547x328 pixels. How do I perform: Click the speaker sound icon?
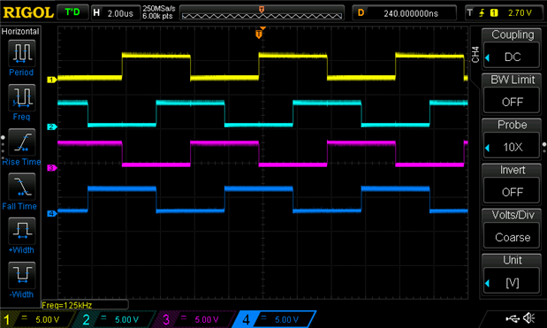click(529, 318)
